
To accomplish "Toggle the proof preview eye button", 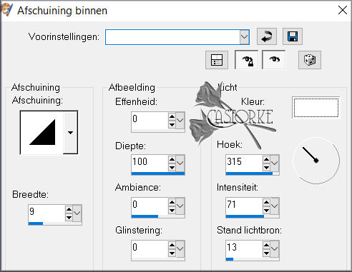I will (274, 60).
